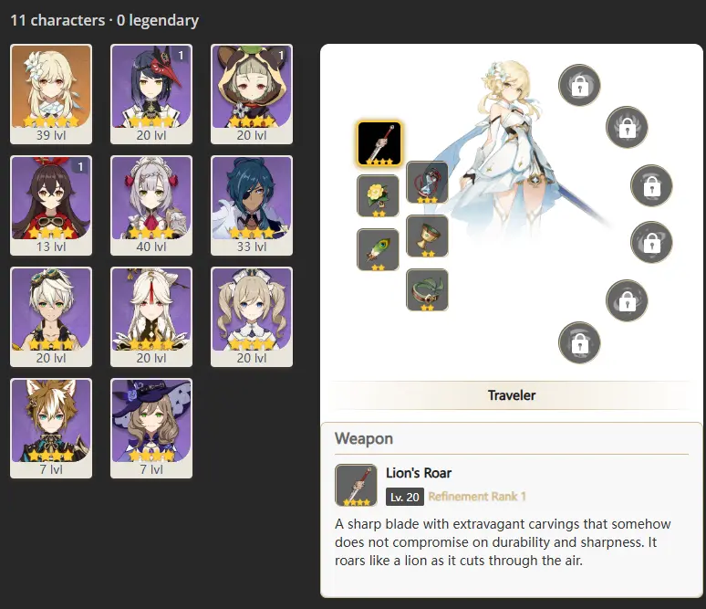Open the goblet artifact slot

427,236
